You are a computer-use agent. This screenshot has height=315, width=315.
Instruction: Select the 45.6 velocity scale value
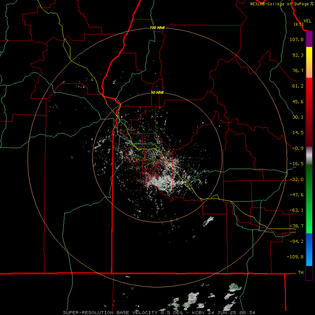point(298,101)
